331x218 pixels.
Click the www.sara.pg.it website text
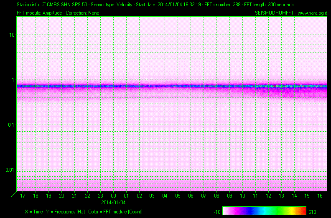point(312,13)
